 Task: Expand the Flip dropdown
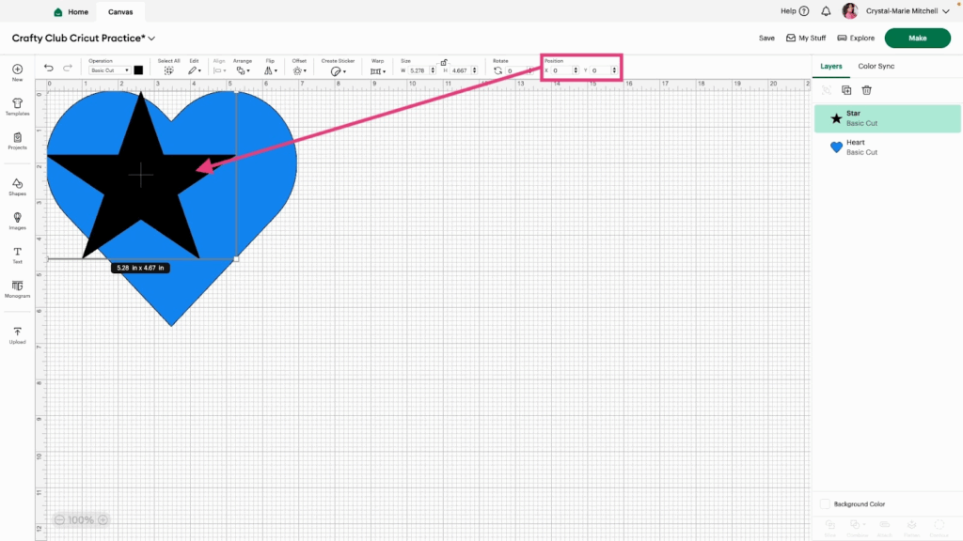click(271, 70)
